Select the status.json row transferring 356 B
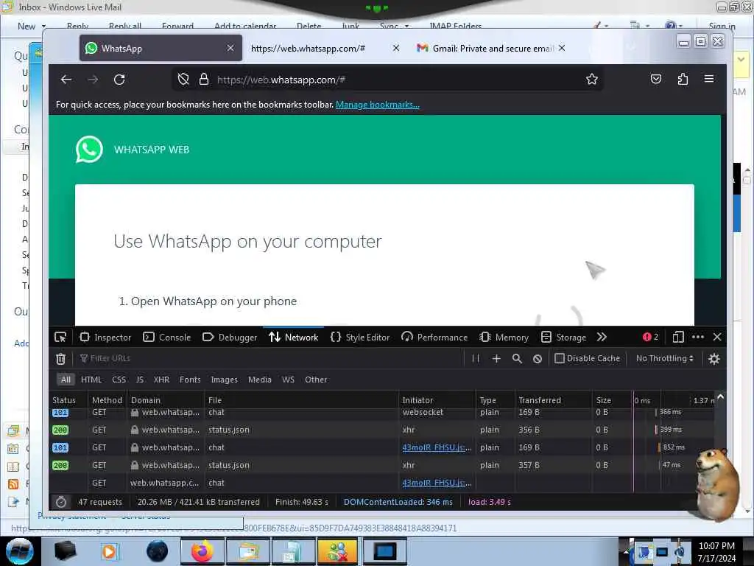Viewport: 754px width, 566px height. point(382,430)
